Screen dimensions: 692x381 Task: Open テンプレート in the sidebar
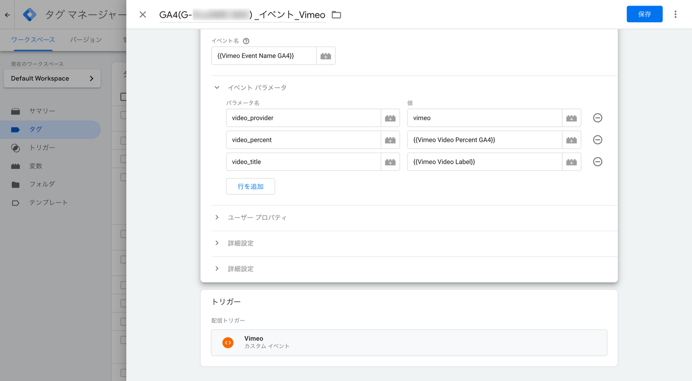50,203
